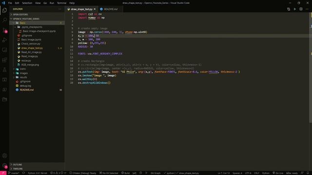This screenshot has width=312, height=175.
Task: Click CMake launch play icon in status bar
Action: 146,173
